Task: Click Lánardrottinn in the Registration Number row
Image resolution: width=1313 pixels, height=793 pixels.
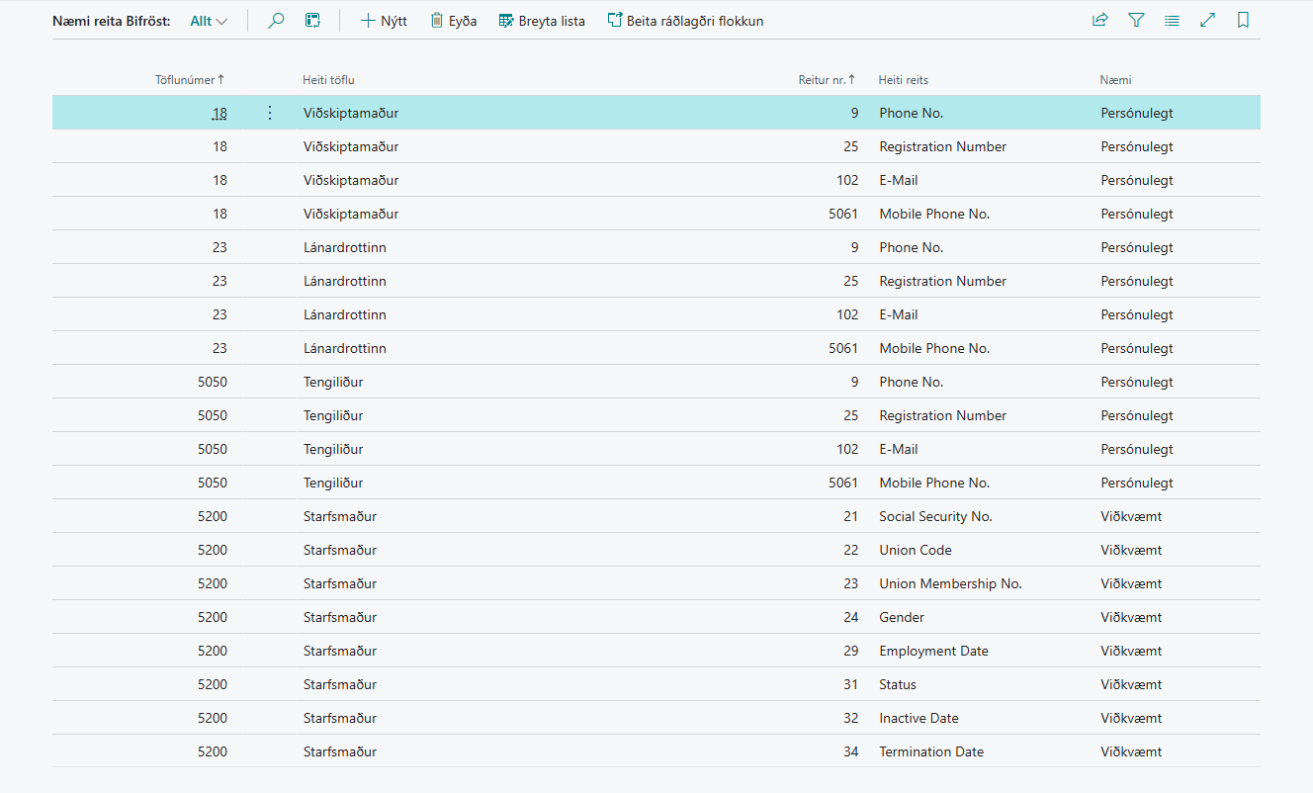Action: (345, 281)
